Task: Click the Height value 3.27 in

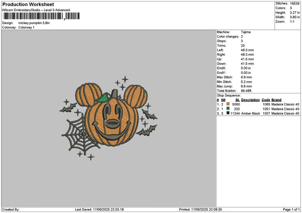Action: (294, 13)
